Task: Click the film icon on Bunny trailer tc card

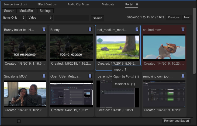Action: (44, 29)
